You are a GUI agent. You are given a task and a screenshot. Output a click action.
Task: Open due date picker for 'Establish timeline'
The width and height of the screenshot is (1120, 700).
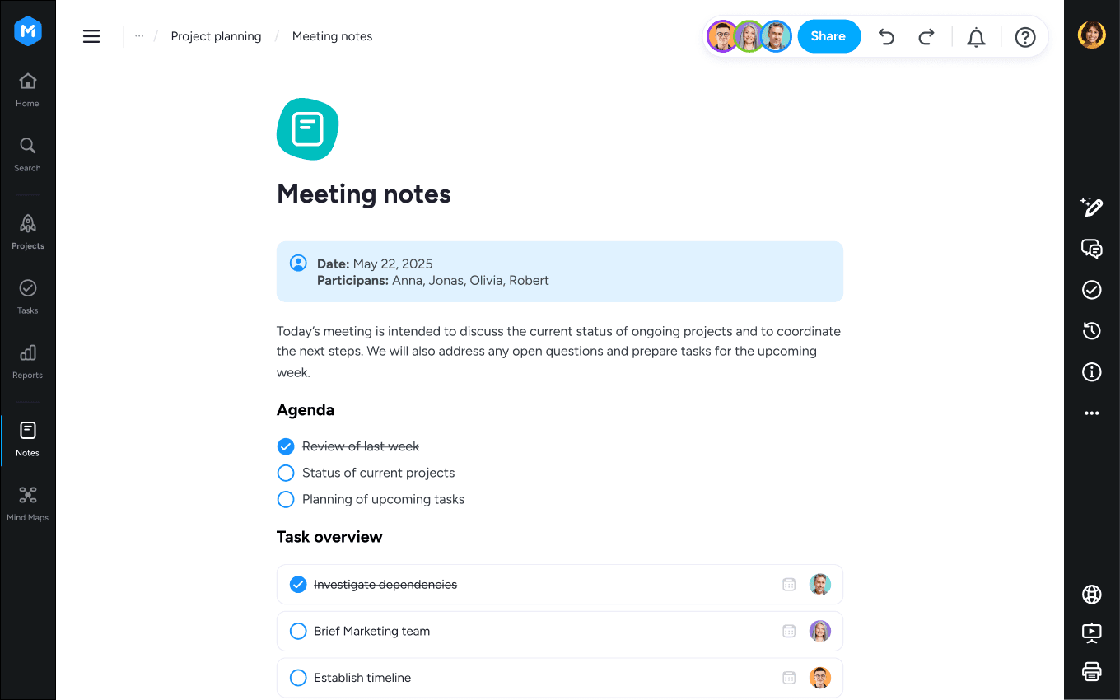pos(788,678)
